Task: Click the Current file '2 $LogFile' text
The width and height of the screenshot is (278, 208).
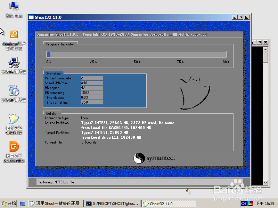Action: tap(89, 142)
